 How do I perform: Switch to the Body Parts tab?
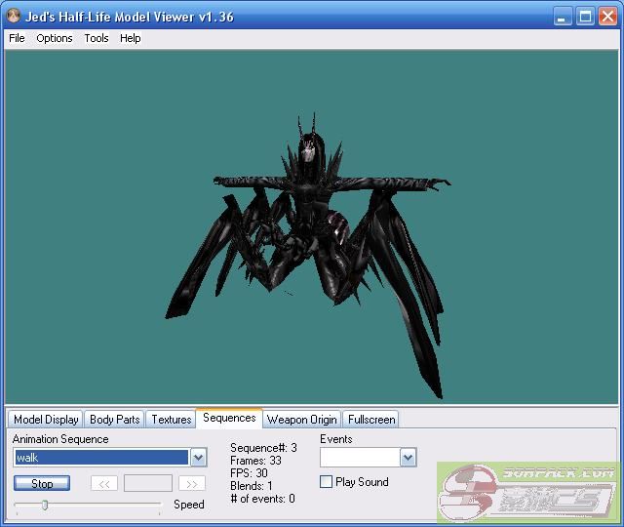115,420
